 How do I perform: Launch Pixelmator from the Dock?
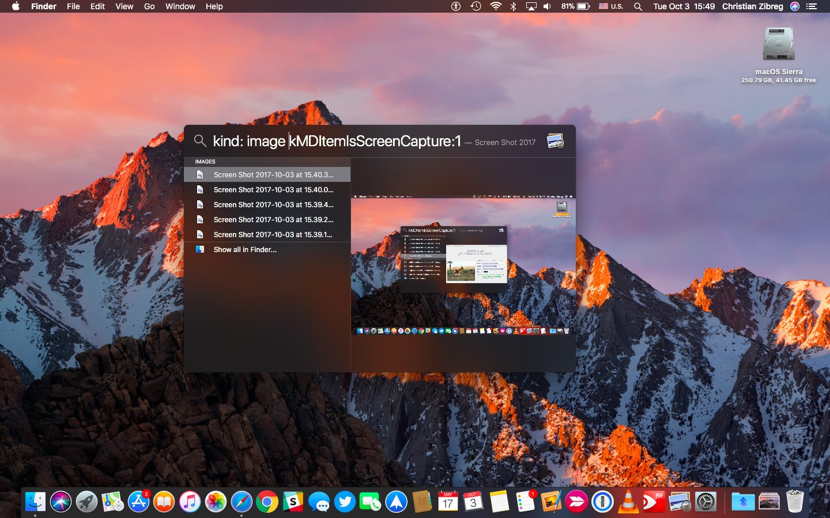tap(551, 502)
